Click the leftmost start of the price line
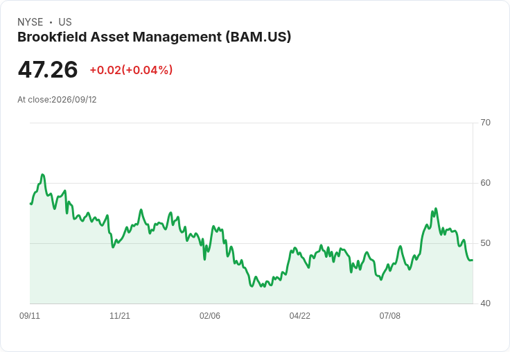 coord(30,203)
